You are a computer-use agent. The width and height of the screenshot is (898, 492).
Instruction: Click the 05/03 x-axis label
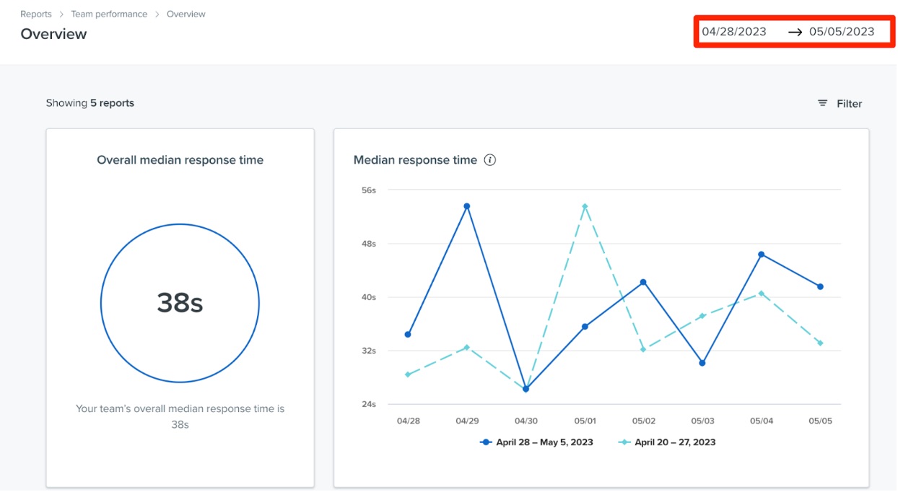(702, 421)
